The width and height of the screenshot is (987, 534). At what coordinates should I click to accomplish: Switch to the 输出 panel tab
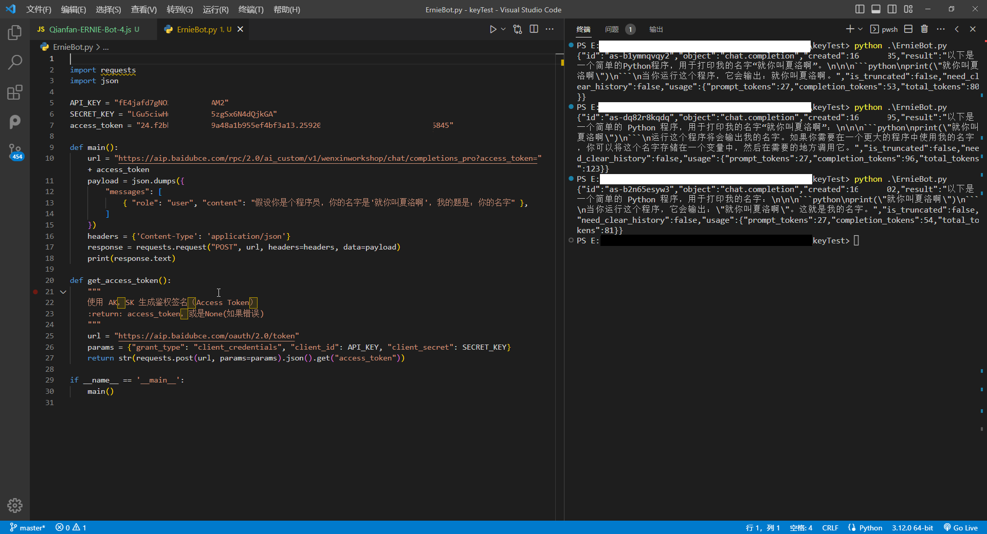656,29
